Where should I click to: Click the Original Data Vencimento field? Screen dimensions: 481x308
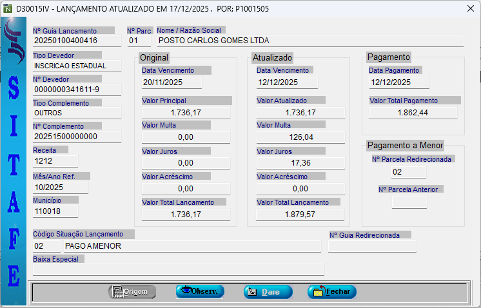(172, 82)
